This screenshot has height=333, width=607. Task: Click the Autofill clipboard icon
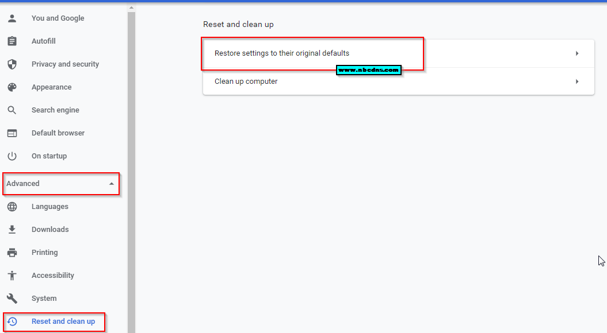pos(12,41)
